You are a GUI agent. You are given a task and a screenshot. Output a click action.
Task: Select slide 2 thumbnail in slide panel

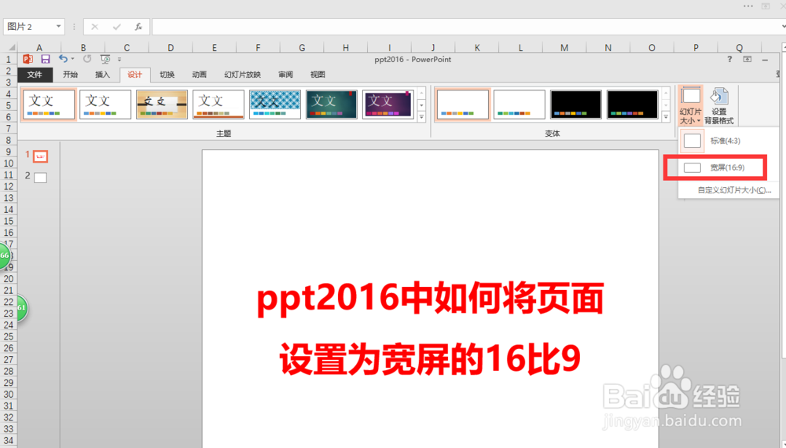41,178
